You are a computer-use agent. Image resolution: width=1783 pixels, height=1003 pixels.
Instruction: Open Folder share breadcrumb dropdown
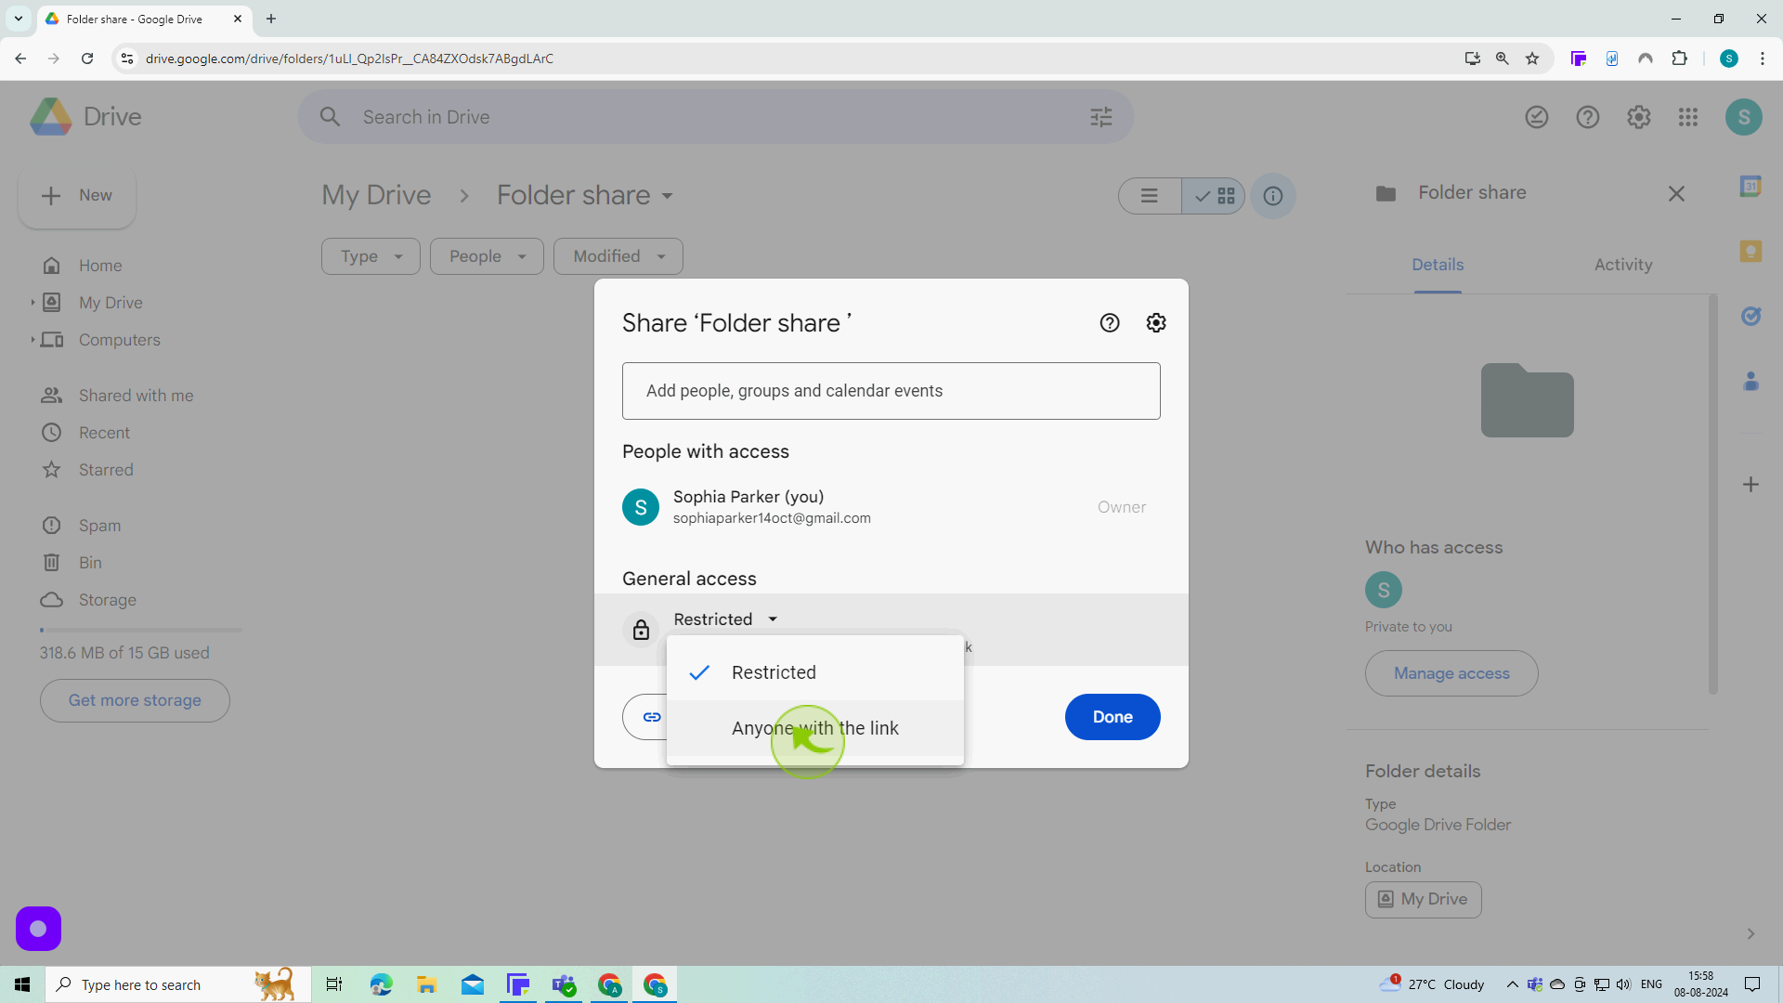tap(668, 196)
